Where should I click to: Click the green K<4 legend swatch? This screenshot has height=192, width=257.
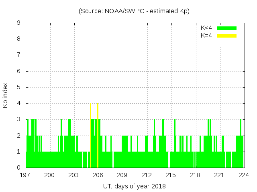(227, 28)
